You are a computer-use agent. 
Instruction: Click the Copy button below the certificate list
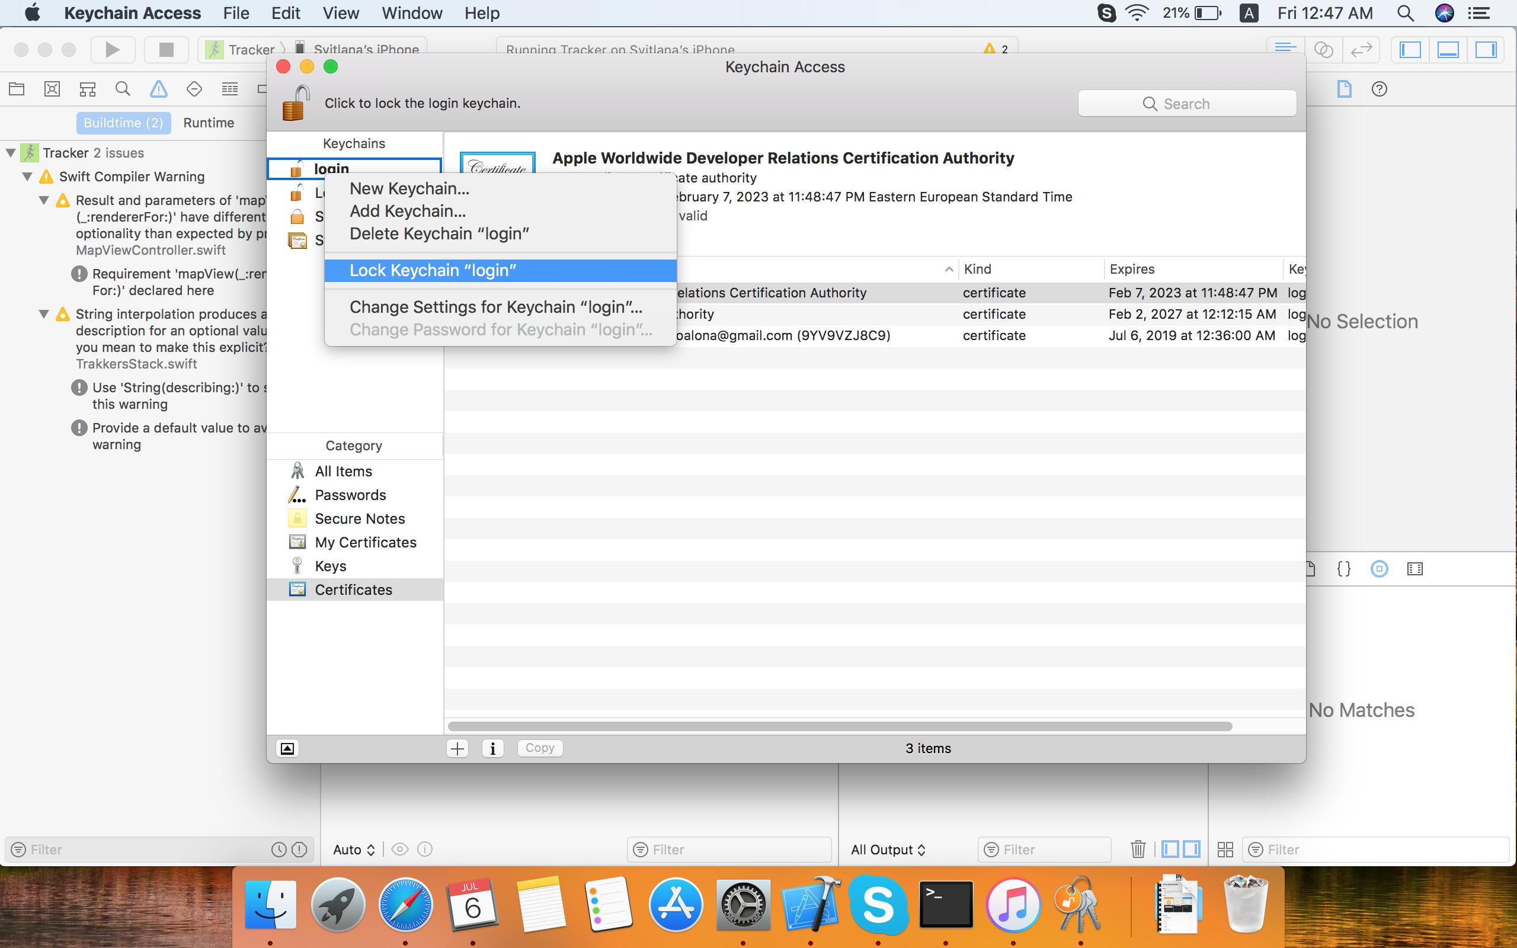coord(539,747)
